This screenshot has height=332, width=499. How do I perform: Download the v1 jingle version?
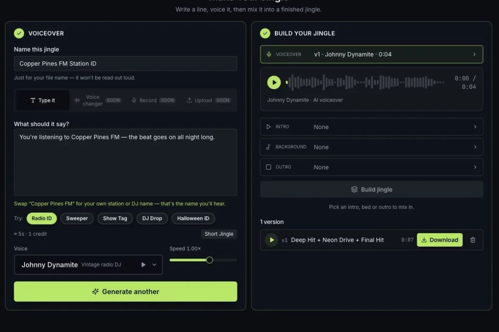click(x=440, y=240)
